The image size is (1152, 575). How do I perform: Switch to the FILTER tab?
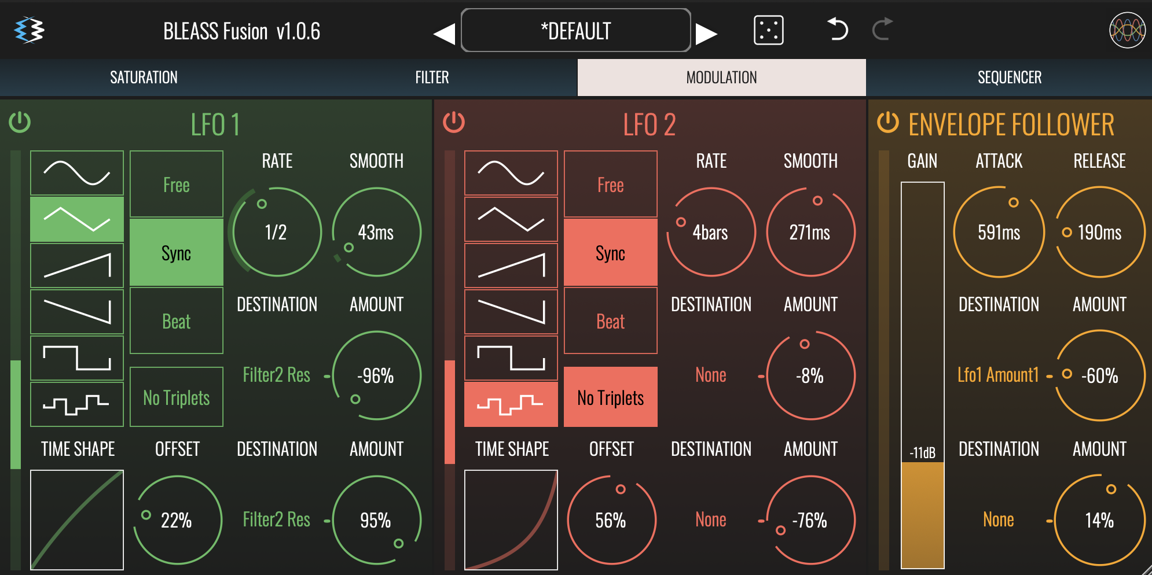(432, 77)
